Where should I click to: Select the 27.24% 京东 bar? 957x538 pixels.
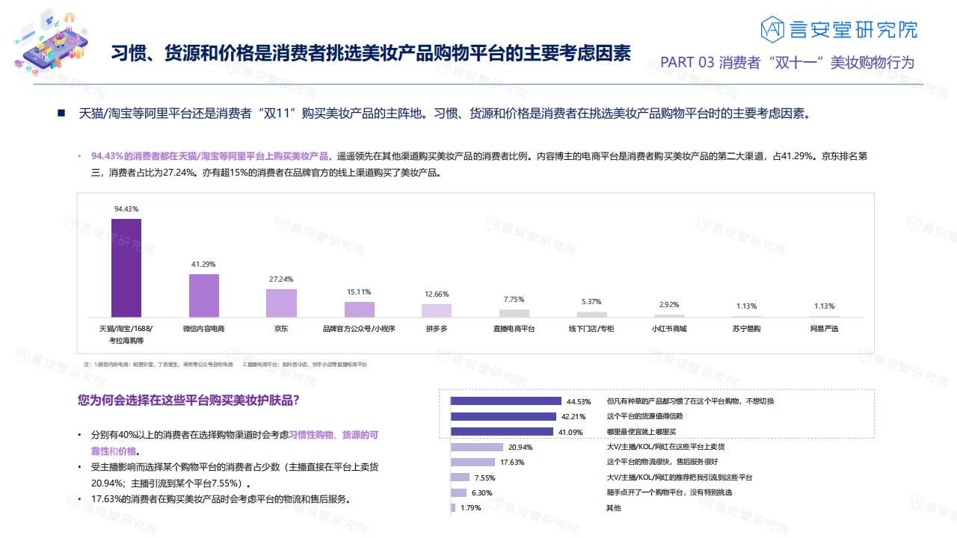coord(281,303)
